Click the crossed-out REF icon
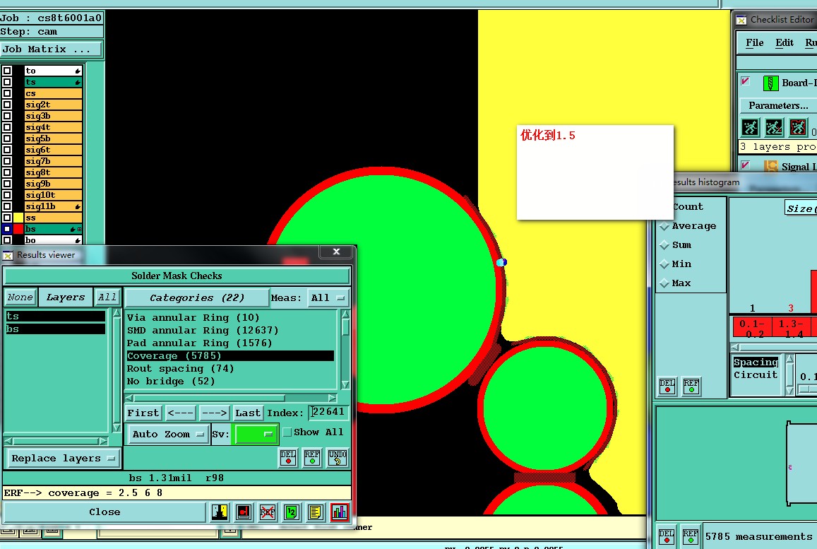The width and height of the screenshot is (817, 549). click(268, 512)
